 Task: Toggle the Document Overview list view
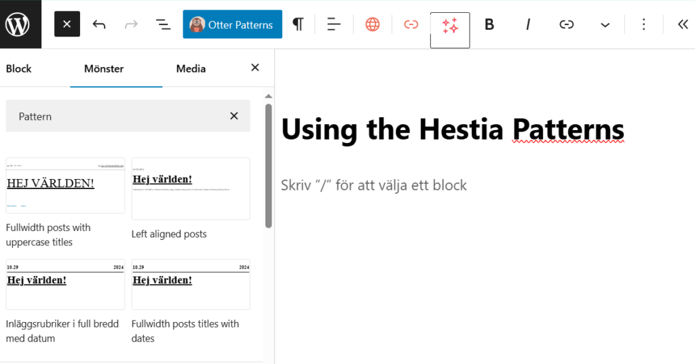tap(163, 24)
